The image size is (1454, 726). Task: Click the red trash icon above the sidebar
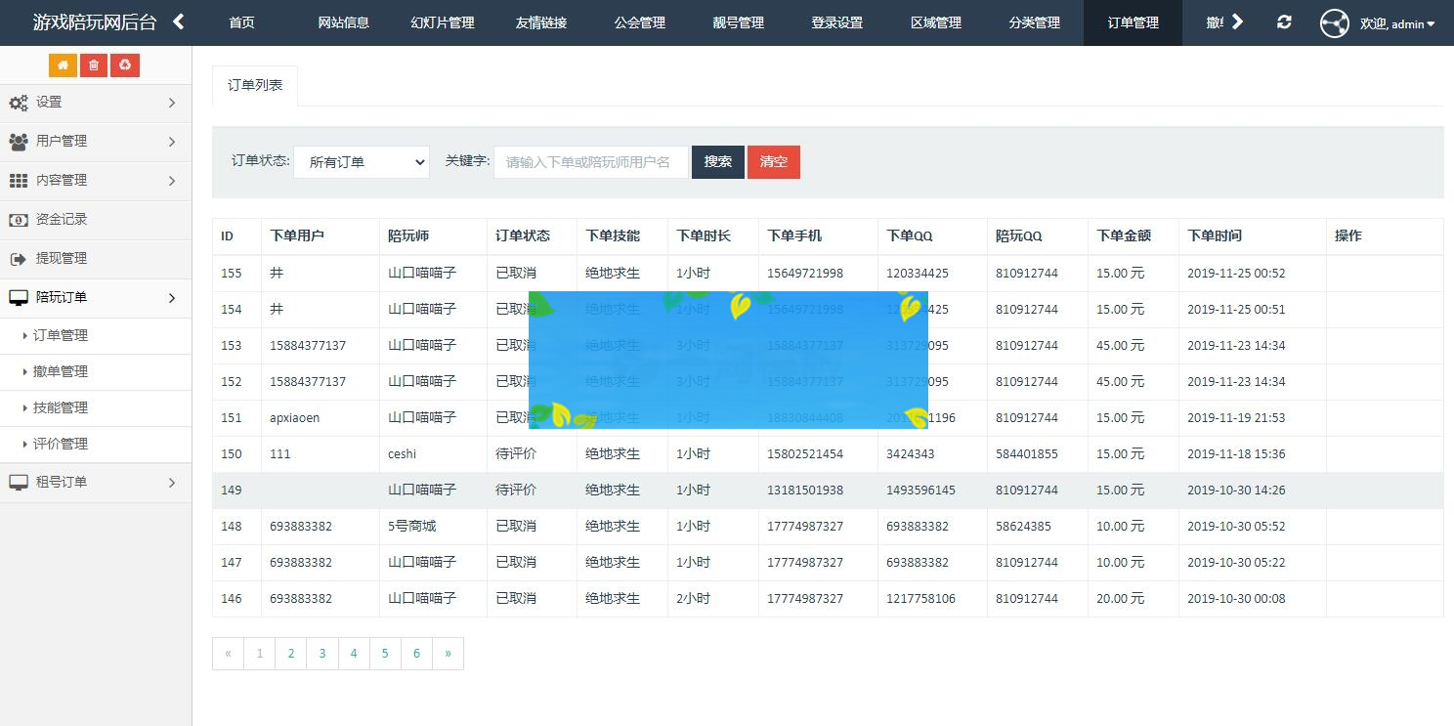[93, 64]
